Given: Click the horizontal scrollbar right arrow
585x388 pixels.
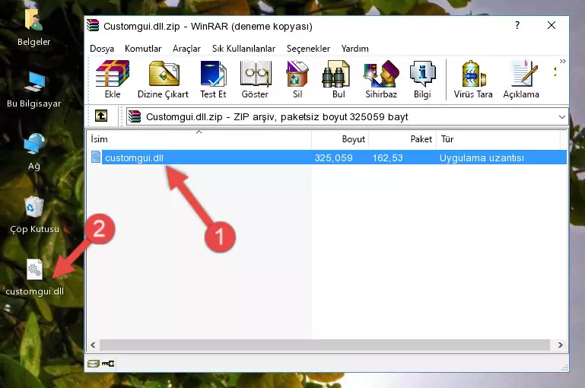Looking at the screenshot, I should point(560,345).
